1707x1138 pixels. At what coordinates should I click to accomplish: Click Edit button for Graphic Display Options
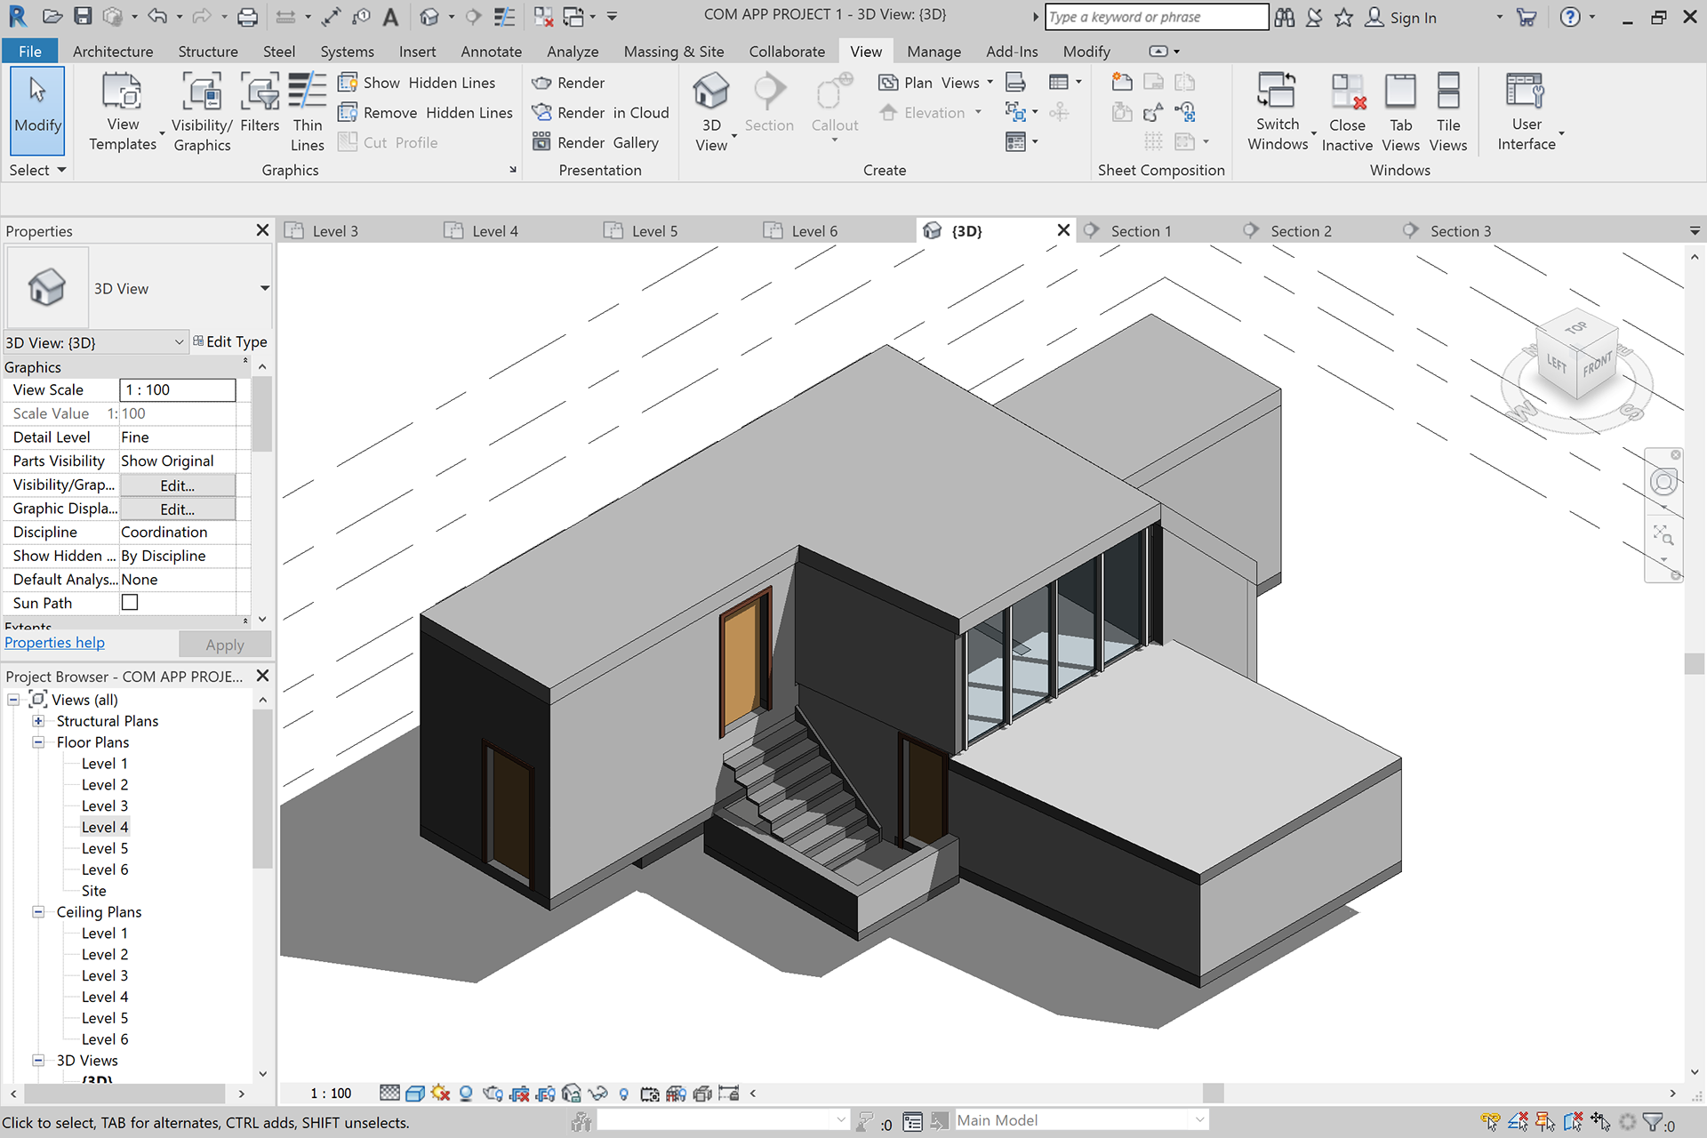tap(178, 509)
